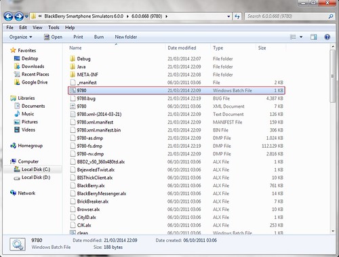Go forward with the Forward arrow button
The height and width of the screenshot is (257, 339).
point(19,16)
